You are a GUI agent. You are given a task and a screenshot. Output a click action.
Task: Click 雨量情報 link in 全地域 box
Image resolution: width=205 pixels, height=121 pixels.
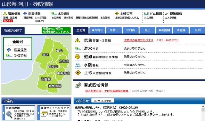(20, 50)
